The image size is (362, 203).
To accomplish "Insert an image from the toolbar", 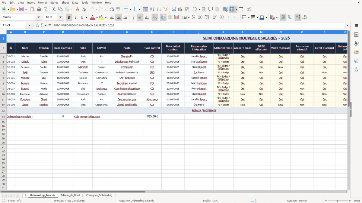I will click(x=173, y=9).
